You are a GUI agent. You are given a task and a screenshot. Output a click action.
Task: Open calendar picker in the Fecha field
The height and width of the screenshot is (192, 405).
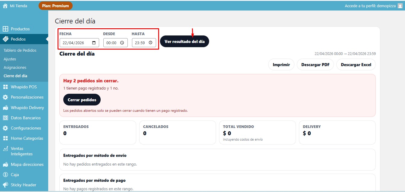(x=94, y=43)
